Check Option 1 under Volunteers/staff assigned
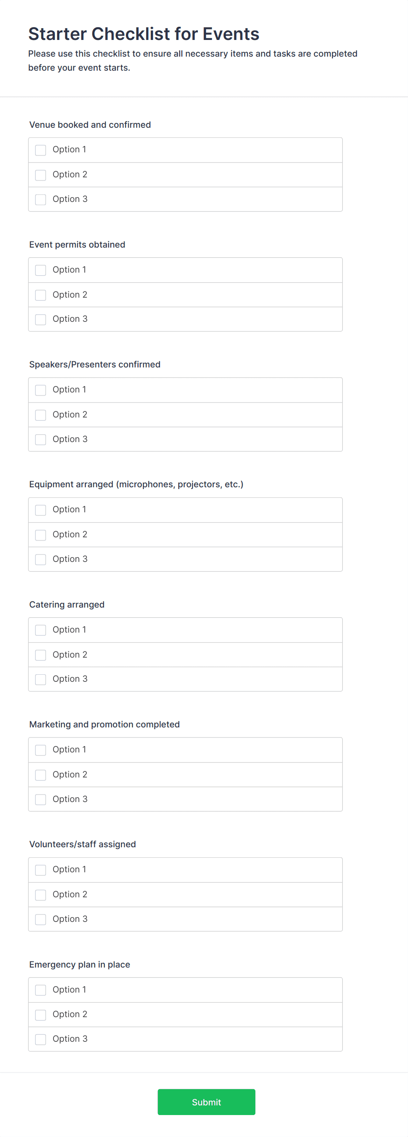 pos(40,870)
